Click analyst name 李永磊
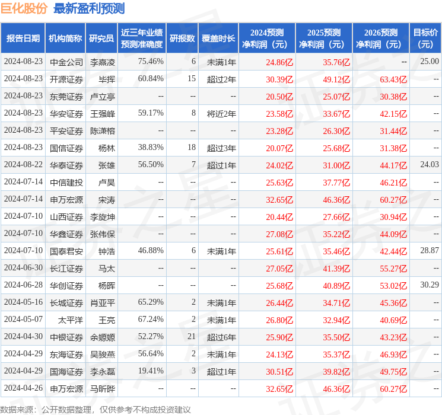The image size is (442, 415). click(103, 372)
